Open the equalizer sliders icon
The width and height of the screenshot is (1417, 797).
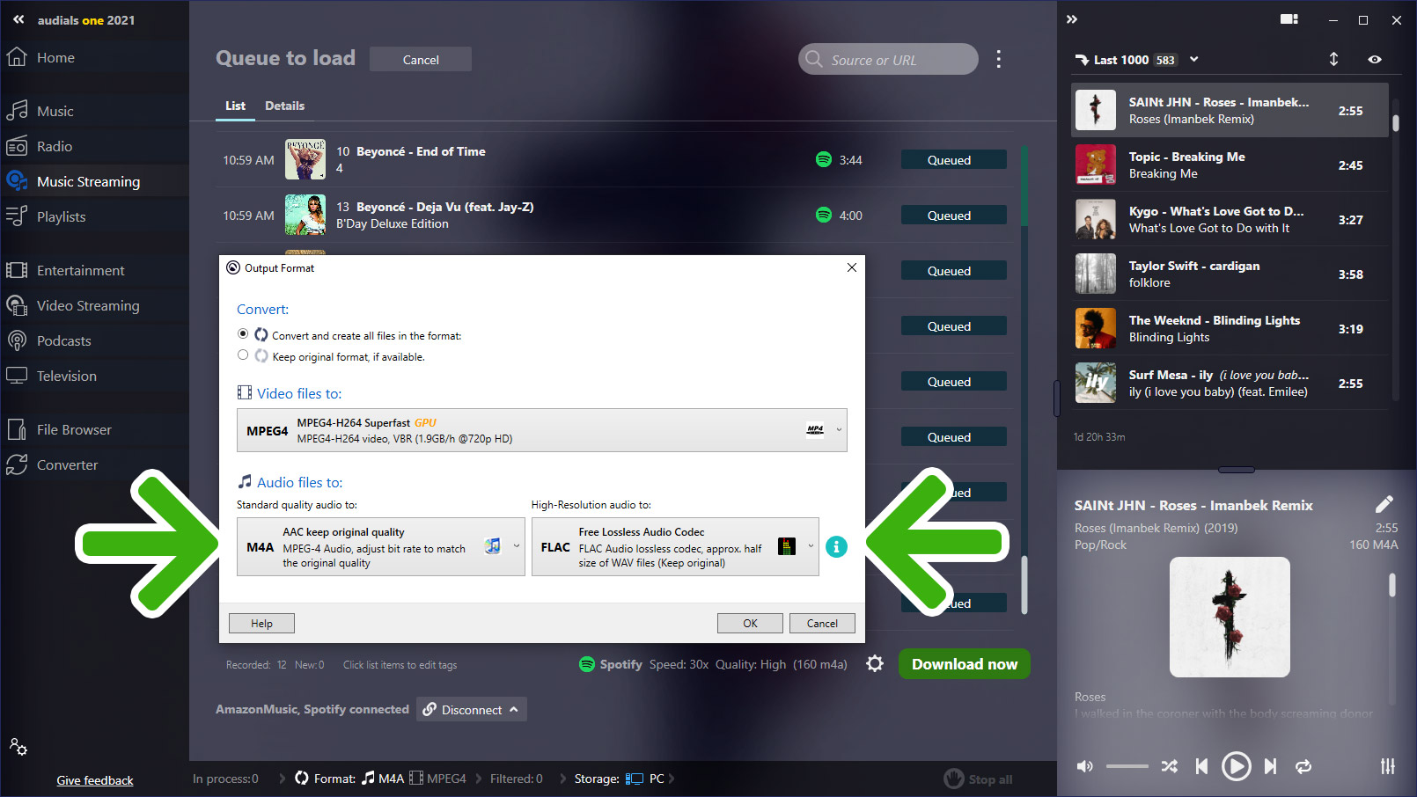pyautogui.click(x=1387, y=766)
